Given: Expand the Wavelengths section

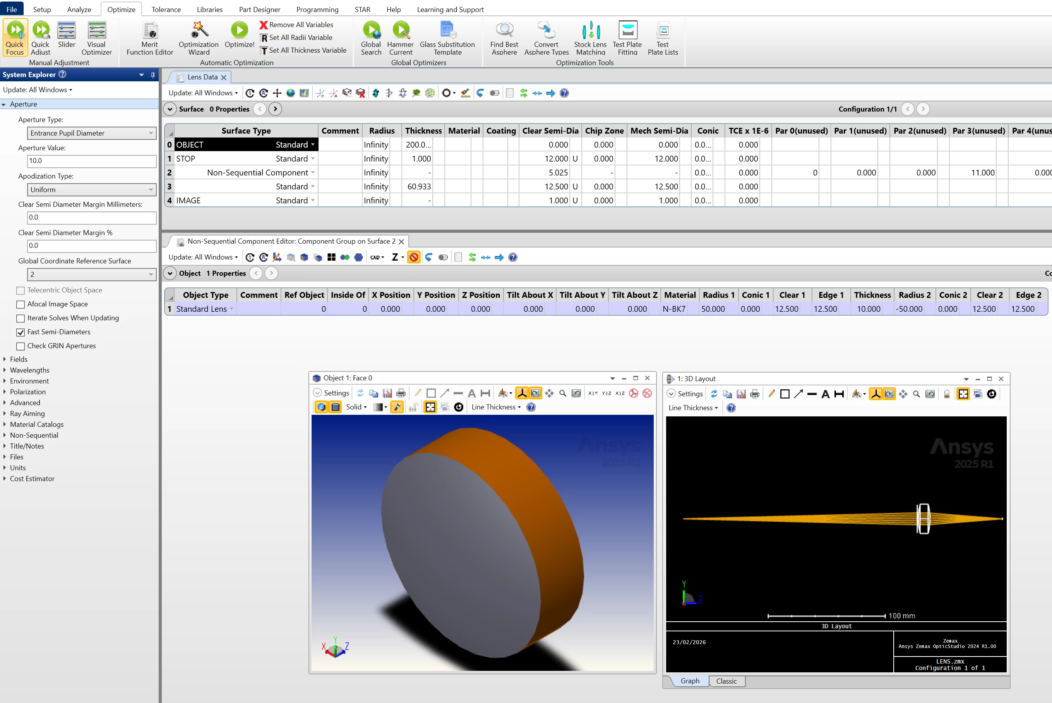Looking at the screenshot, I should coord(29,370).
